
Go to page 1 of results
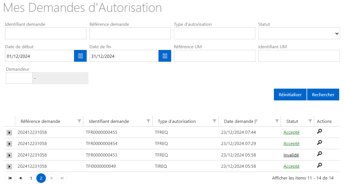(x=31, y=178)
